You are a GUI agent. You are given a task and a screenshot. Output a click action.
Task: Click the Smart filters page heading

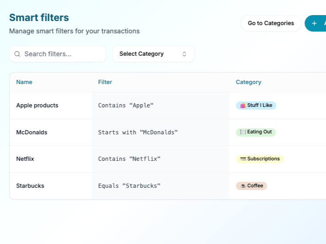click(x=39, y=18)
